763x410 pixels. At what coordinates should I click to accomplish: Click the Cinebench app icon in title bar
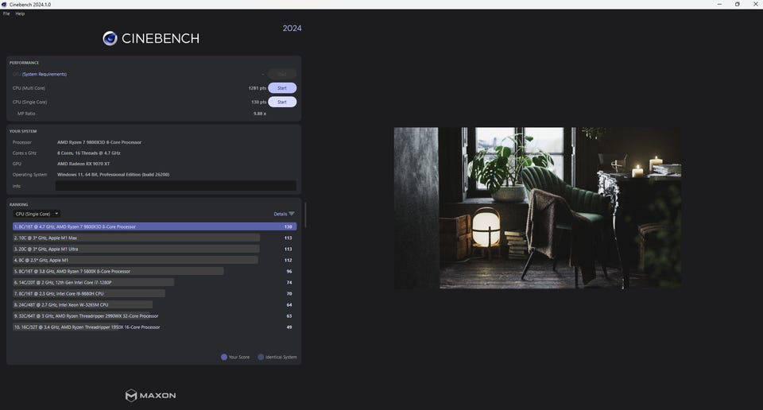[4, 4]
